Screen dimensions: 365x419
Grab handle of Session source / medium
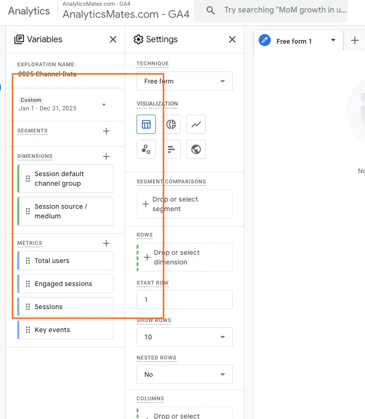28,211
